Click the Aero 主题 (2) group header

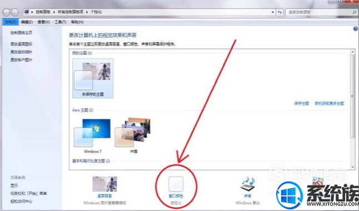pos(83,110)
